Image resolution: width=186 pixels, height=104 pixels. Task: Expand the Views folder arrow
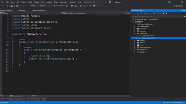135,45
